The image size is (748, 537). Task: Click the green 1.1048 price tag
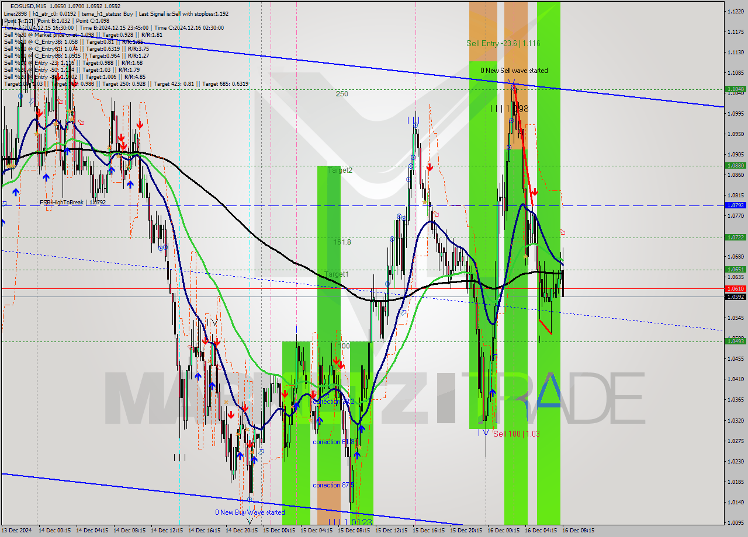pos(735,89)
